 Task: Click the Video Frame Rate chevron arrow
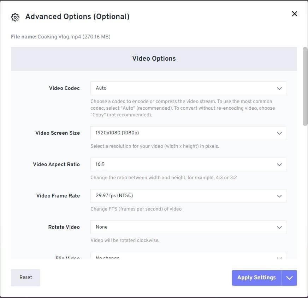(279, 196)
